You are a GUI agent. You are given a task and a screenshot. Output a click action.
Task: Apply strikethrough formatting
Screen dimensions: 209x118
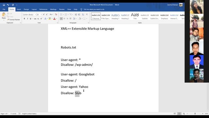click(x=35, y=19)
